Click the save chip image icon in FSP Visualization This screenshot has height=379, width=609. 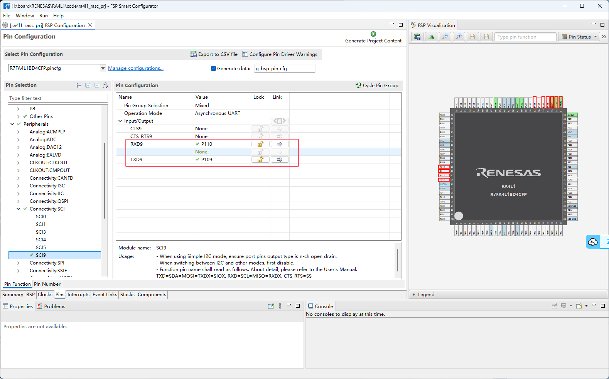tap(417, 37)
